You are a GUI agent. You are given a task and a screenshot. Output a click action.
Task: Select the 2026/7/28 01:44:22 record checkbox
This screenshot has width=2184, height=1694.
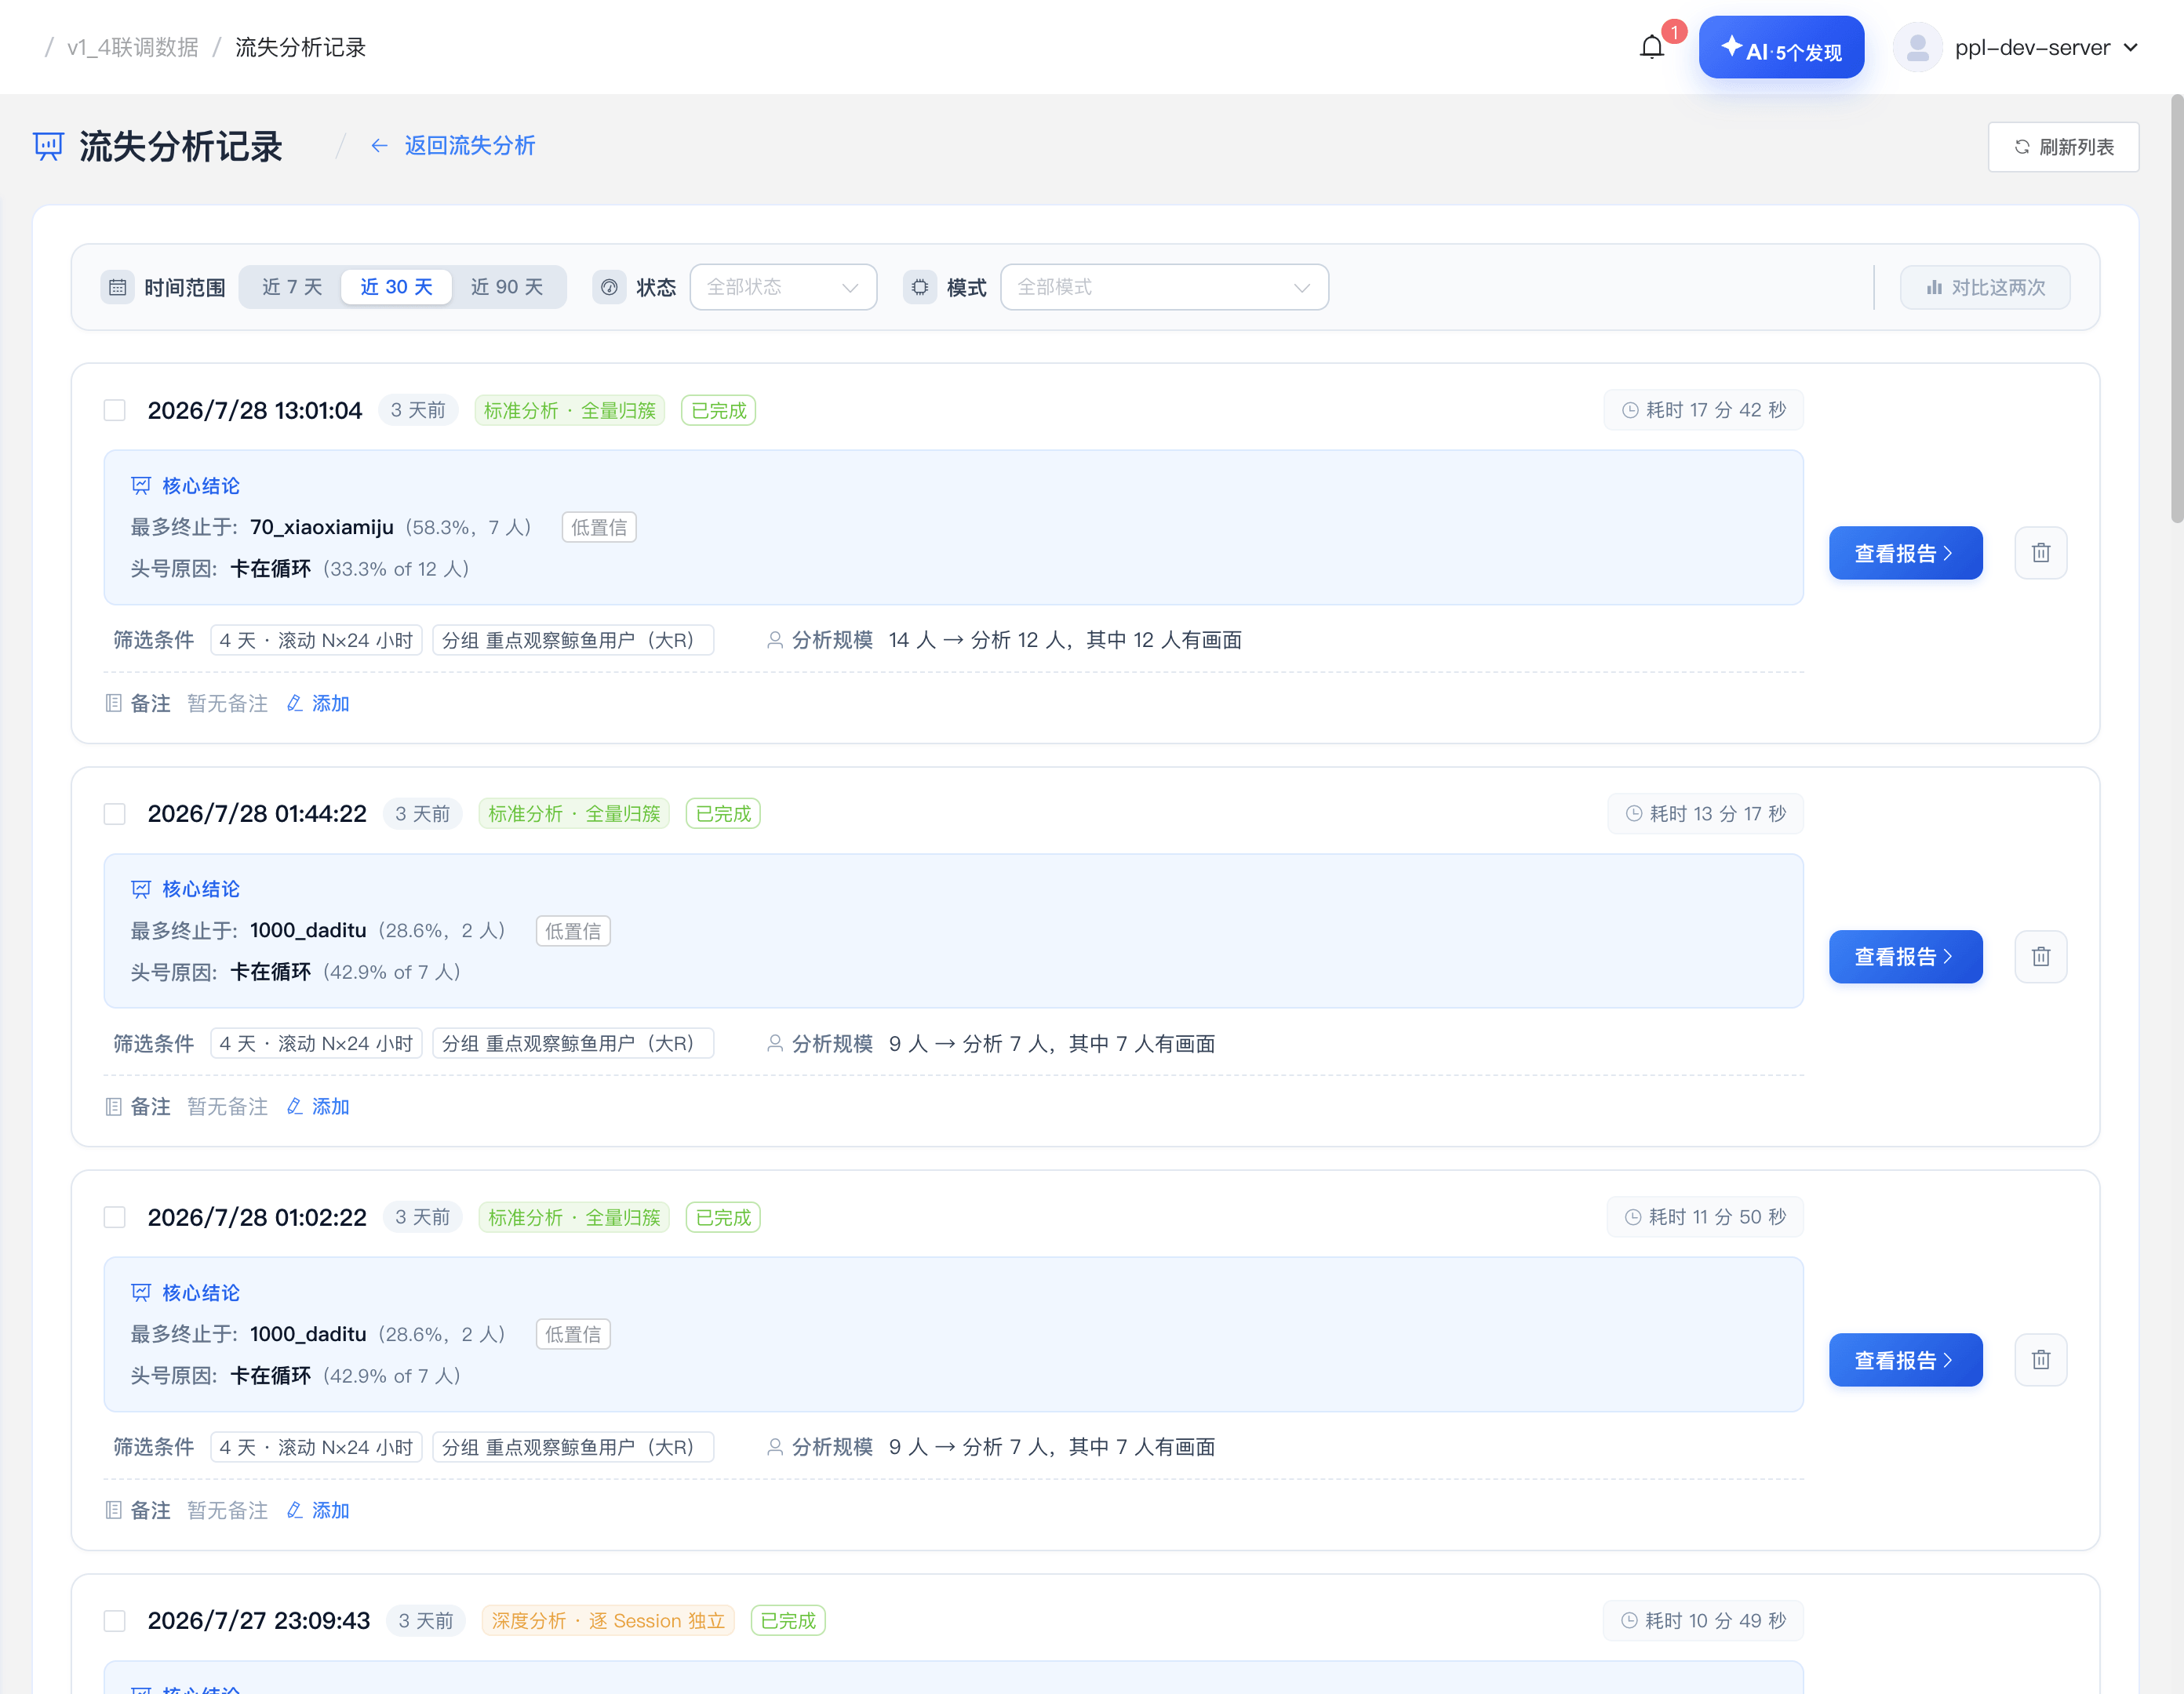click(x=115, y=814)
